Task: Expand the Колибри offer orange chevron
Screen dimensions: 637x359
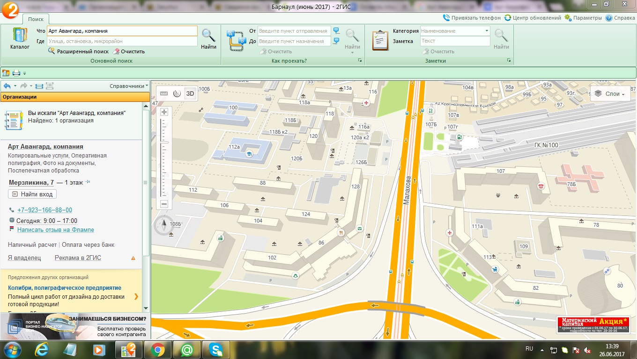Action: (136, 296)
